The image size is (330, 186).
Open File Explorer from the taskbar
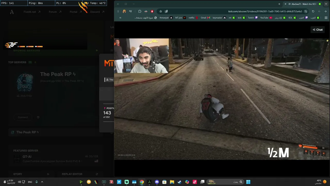point(172,182)
